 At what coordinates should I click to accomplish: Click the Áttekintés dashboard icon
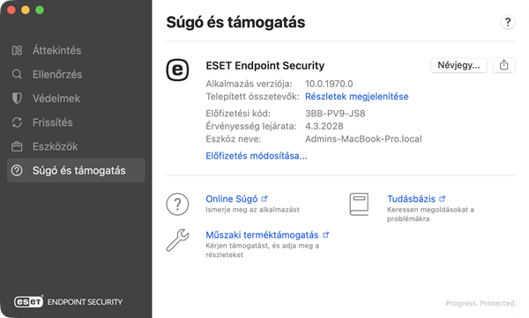click(17, 50)
